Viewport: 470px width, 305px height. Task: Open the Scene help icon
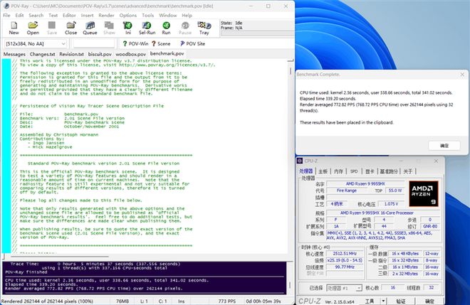point(160,43)
